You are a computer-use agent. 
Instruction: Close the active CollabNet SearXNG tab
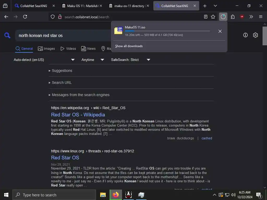pos(195,6)
